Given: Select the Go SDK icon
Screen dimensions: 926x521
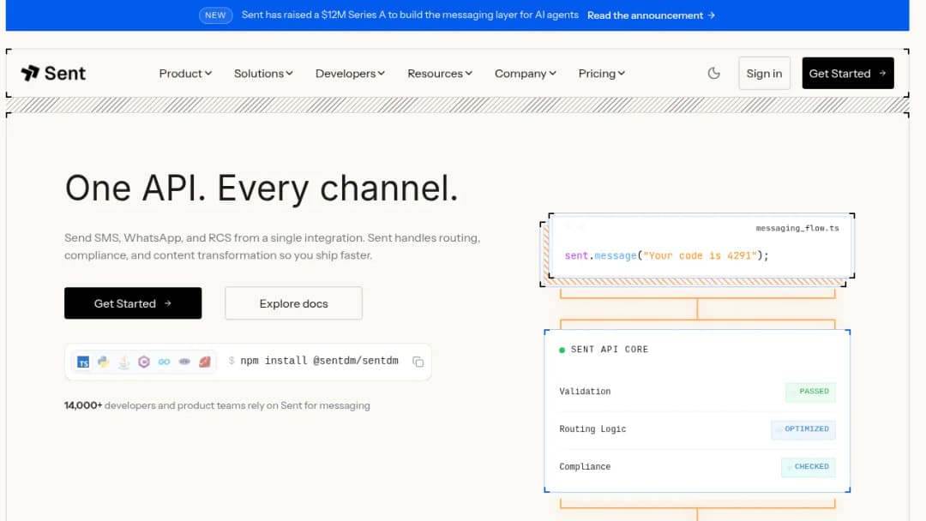Looking at the screenshot, I should (x=164, y=362).
